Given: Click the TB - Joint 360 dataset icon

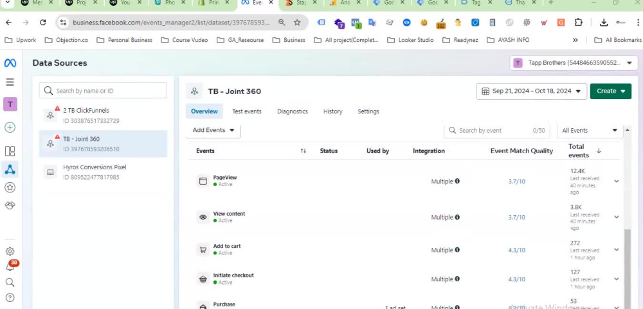Looking at the screenshot, I should (194, 91).
